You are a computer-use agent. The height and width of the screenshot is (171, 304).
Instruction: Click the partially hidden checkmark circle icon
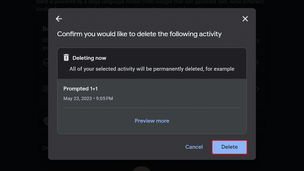point(46,62)
